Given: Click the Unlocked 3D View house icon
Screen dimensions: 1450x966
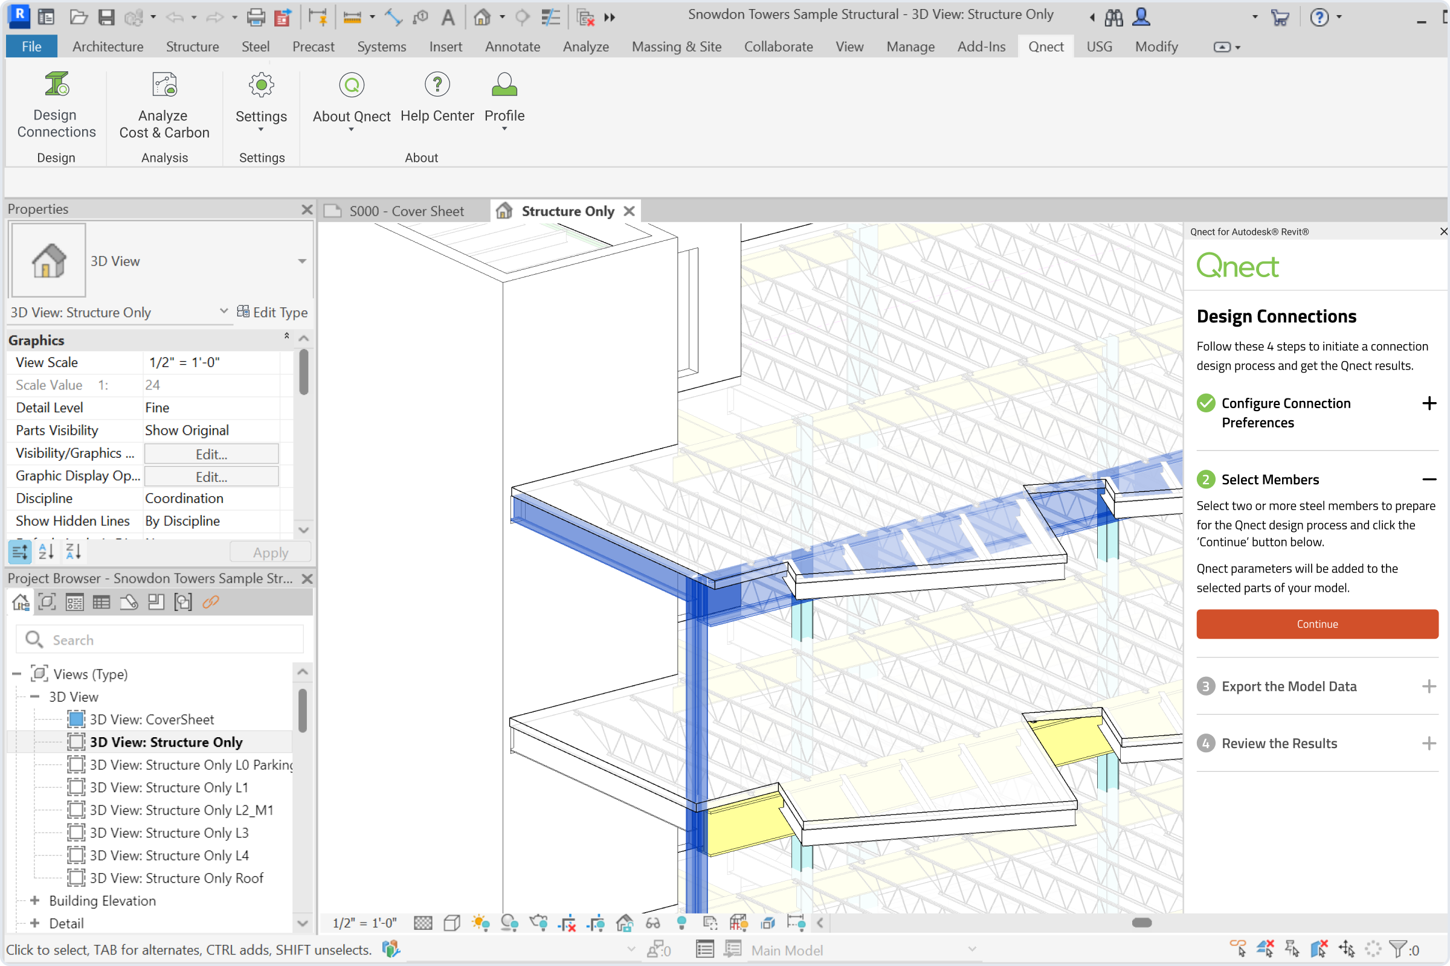Looking at the screenshot, I should point(625,923).
